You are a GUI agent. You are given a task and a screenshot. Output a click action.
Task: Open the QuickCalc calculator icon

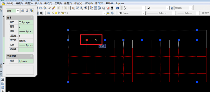click(112, 8)
